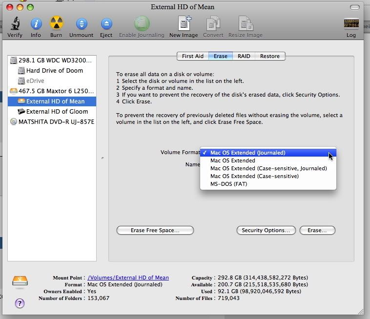This screenshot has height=319, width=370.
Task: Select Hard Drive of Doom volume
Action: [52, 71]
